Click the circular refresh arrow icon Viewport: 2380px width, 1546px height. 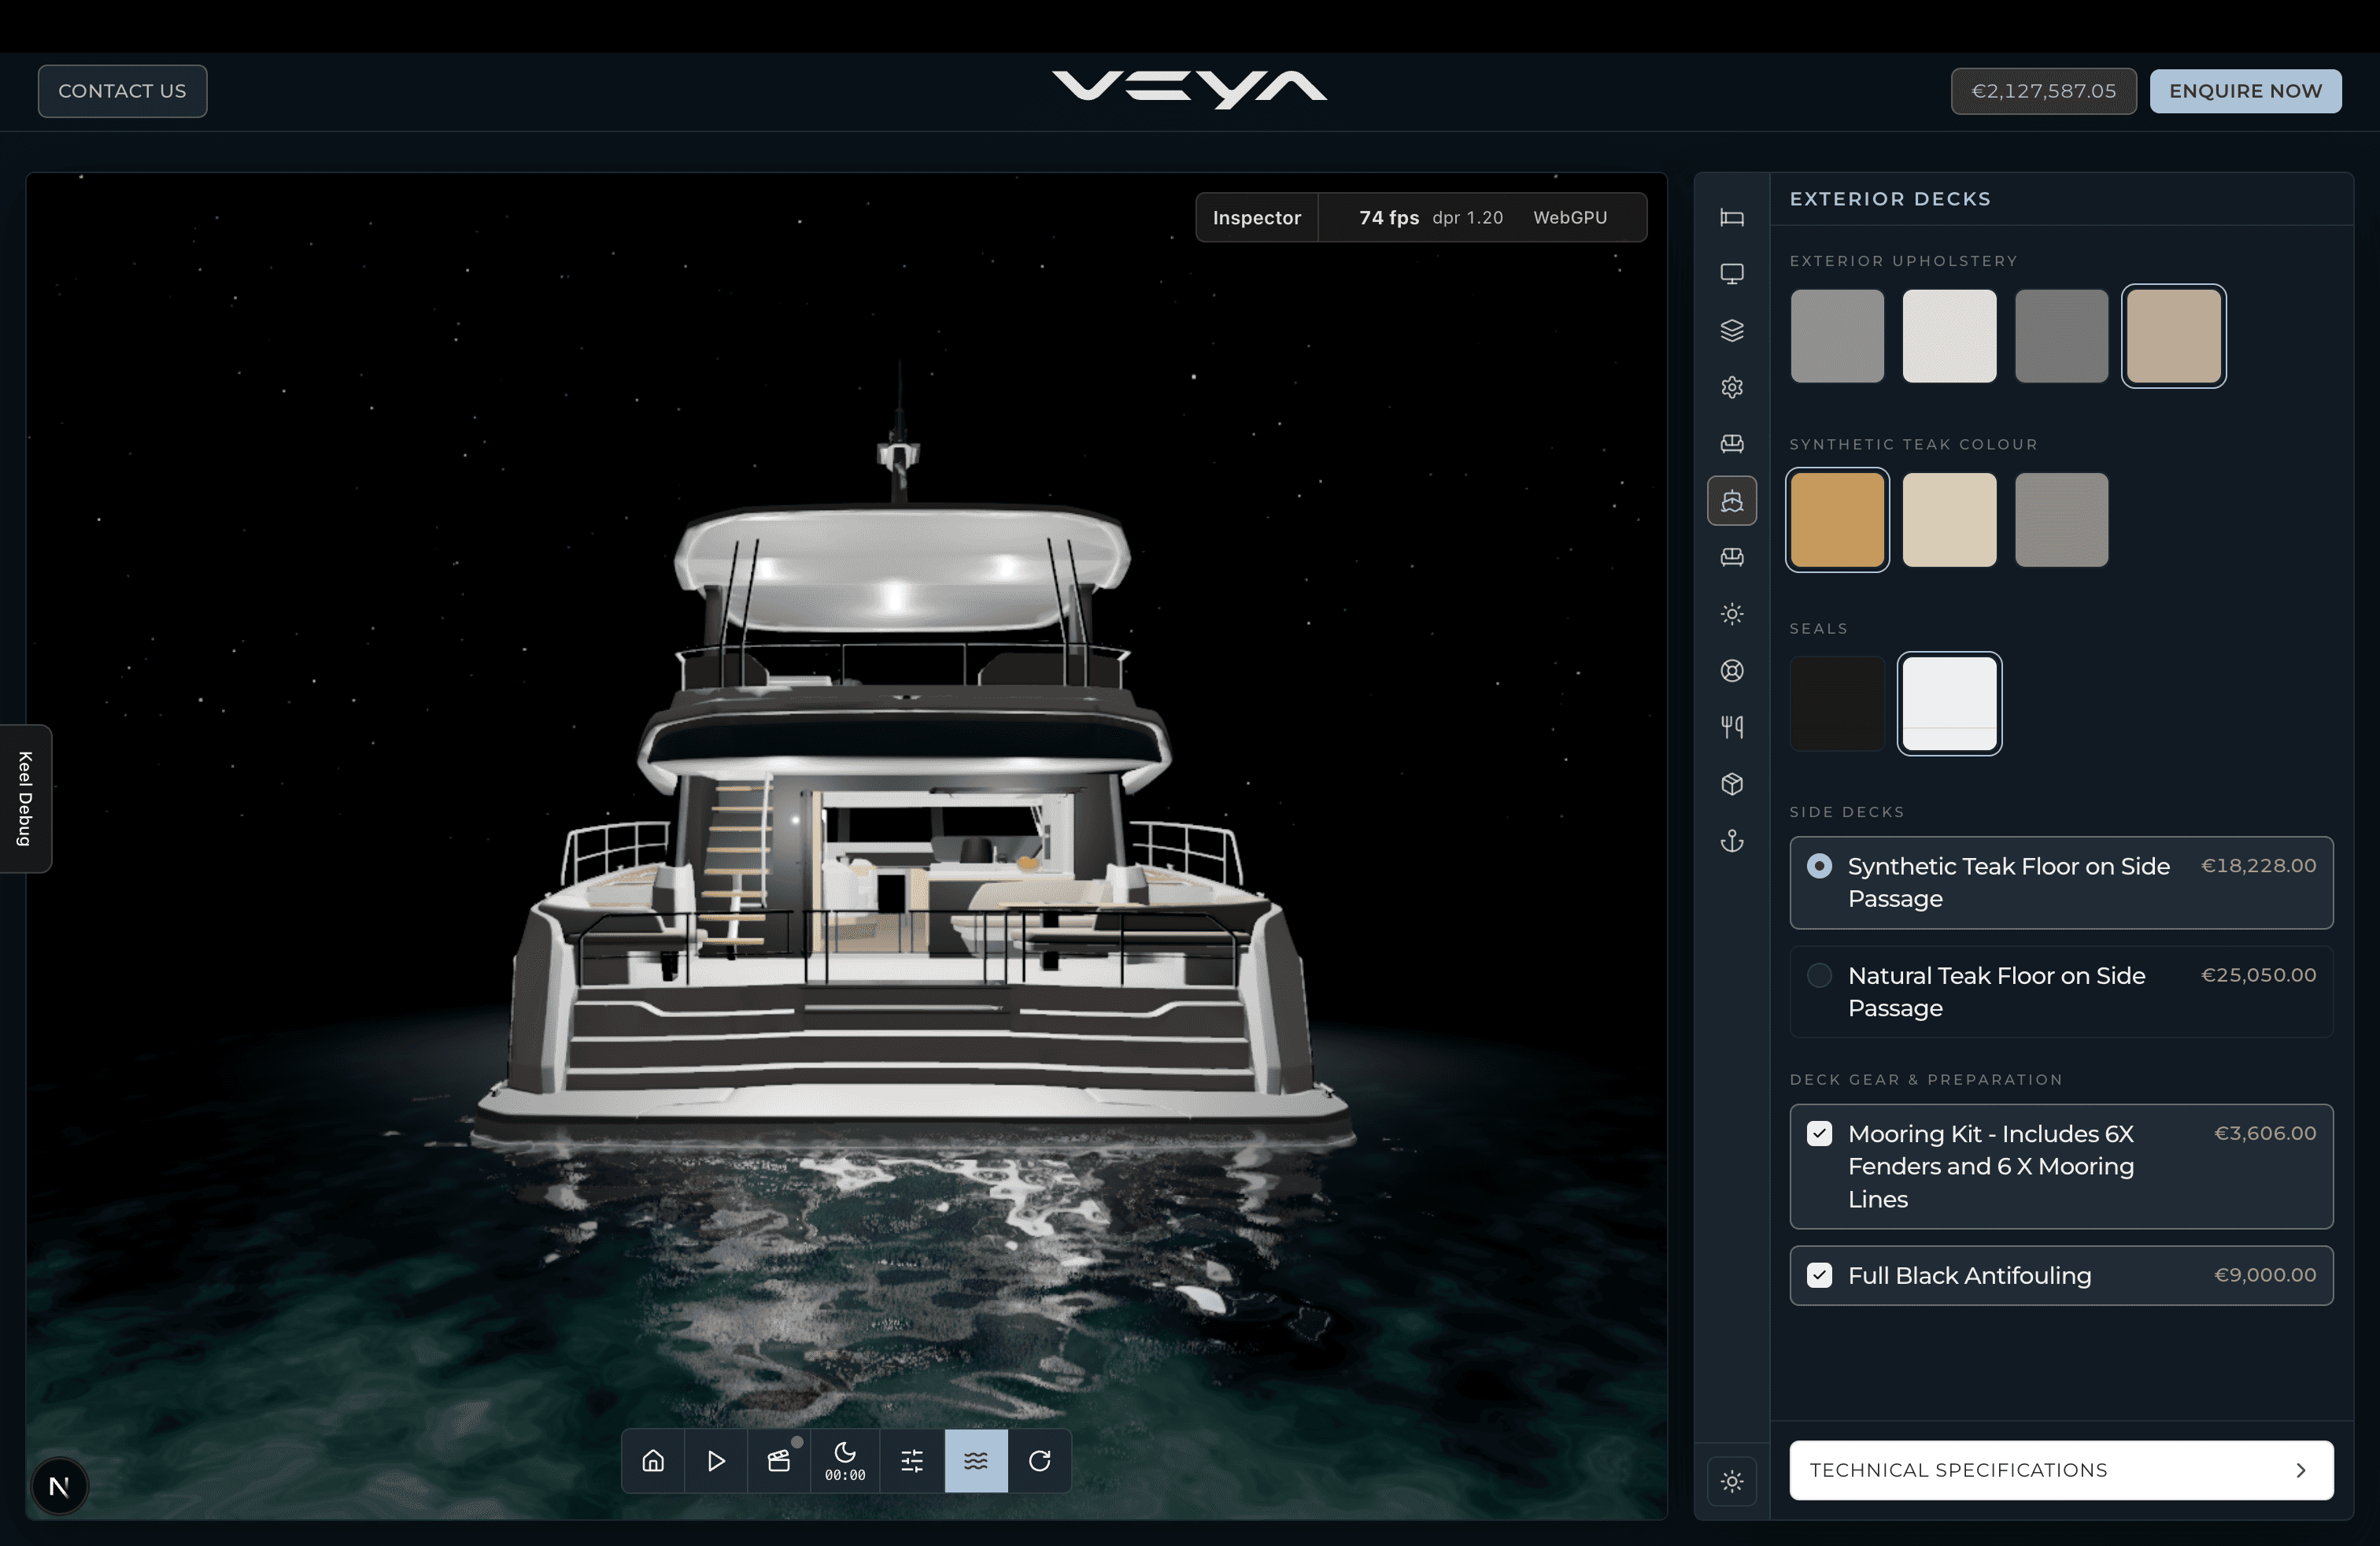(1040, 1461)
